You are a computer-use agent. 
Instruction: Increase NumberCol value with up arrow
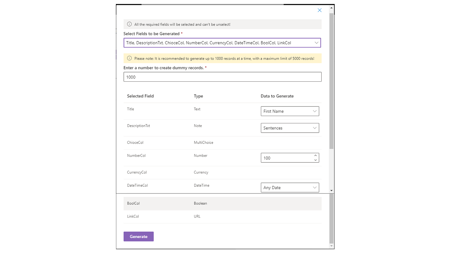point(316,156)
